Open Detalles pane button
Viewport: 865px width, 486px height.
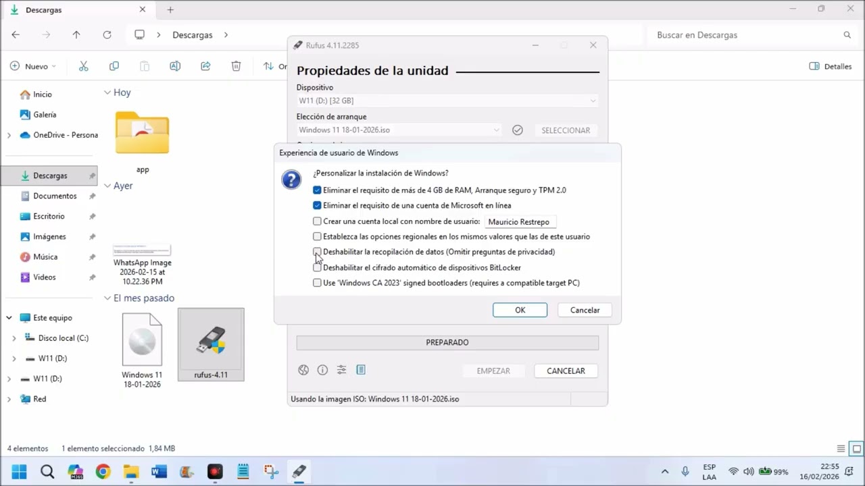click(831, 66)
